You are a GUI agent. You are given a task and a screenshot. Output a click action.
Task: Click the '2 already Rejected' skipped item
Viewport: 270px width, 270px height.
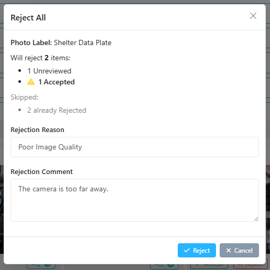point(57,110)
